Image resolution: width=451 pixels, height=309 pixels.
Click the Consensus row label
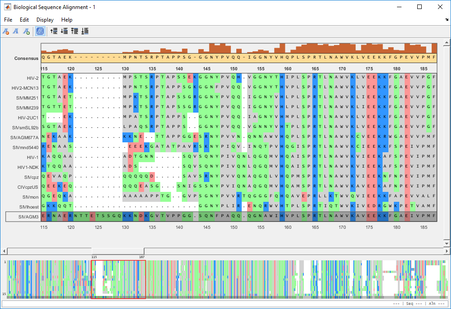coord(26,59)
